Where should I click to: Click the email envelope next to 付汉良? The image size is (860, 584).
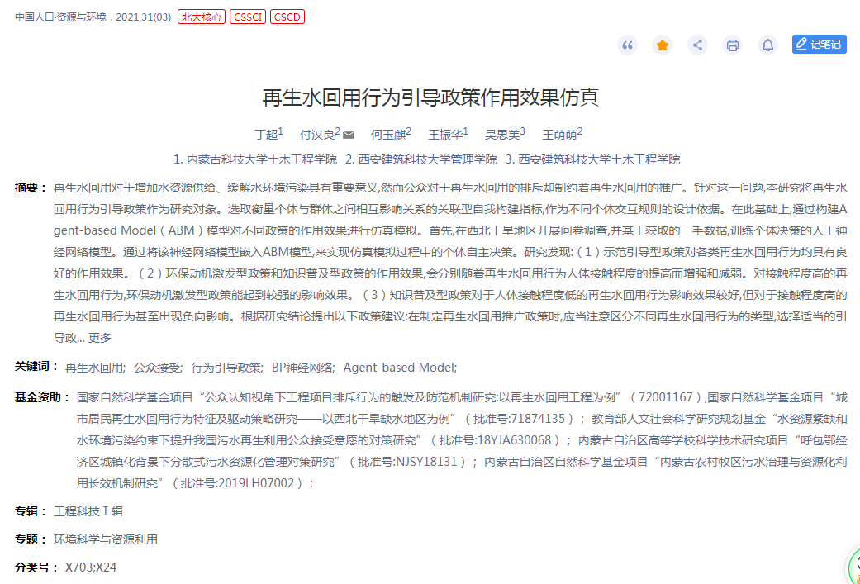(349, 135)
